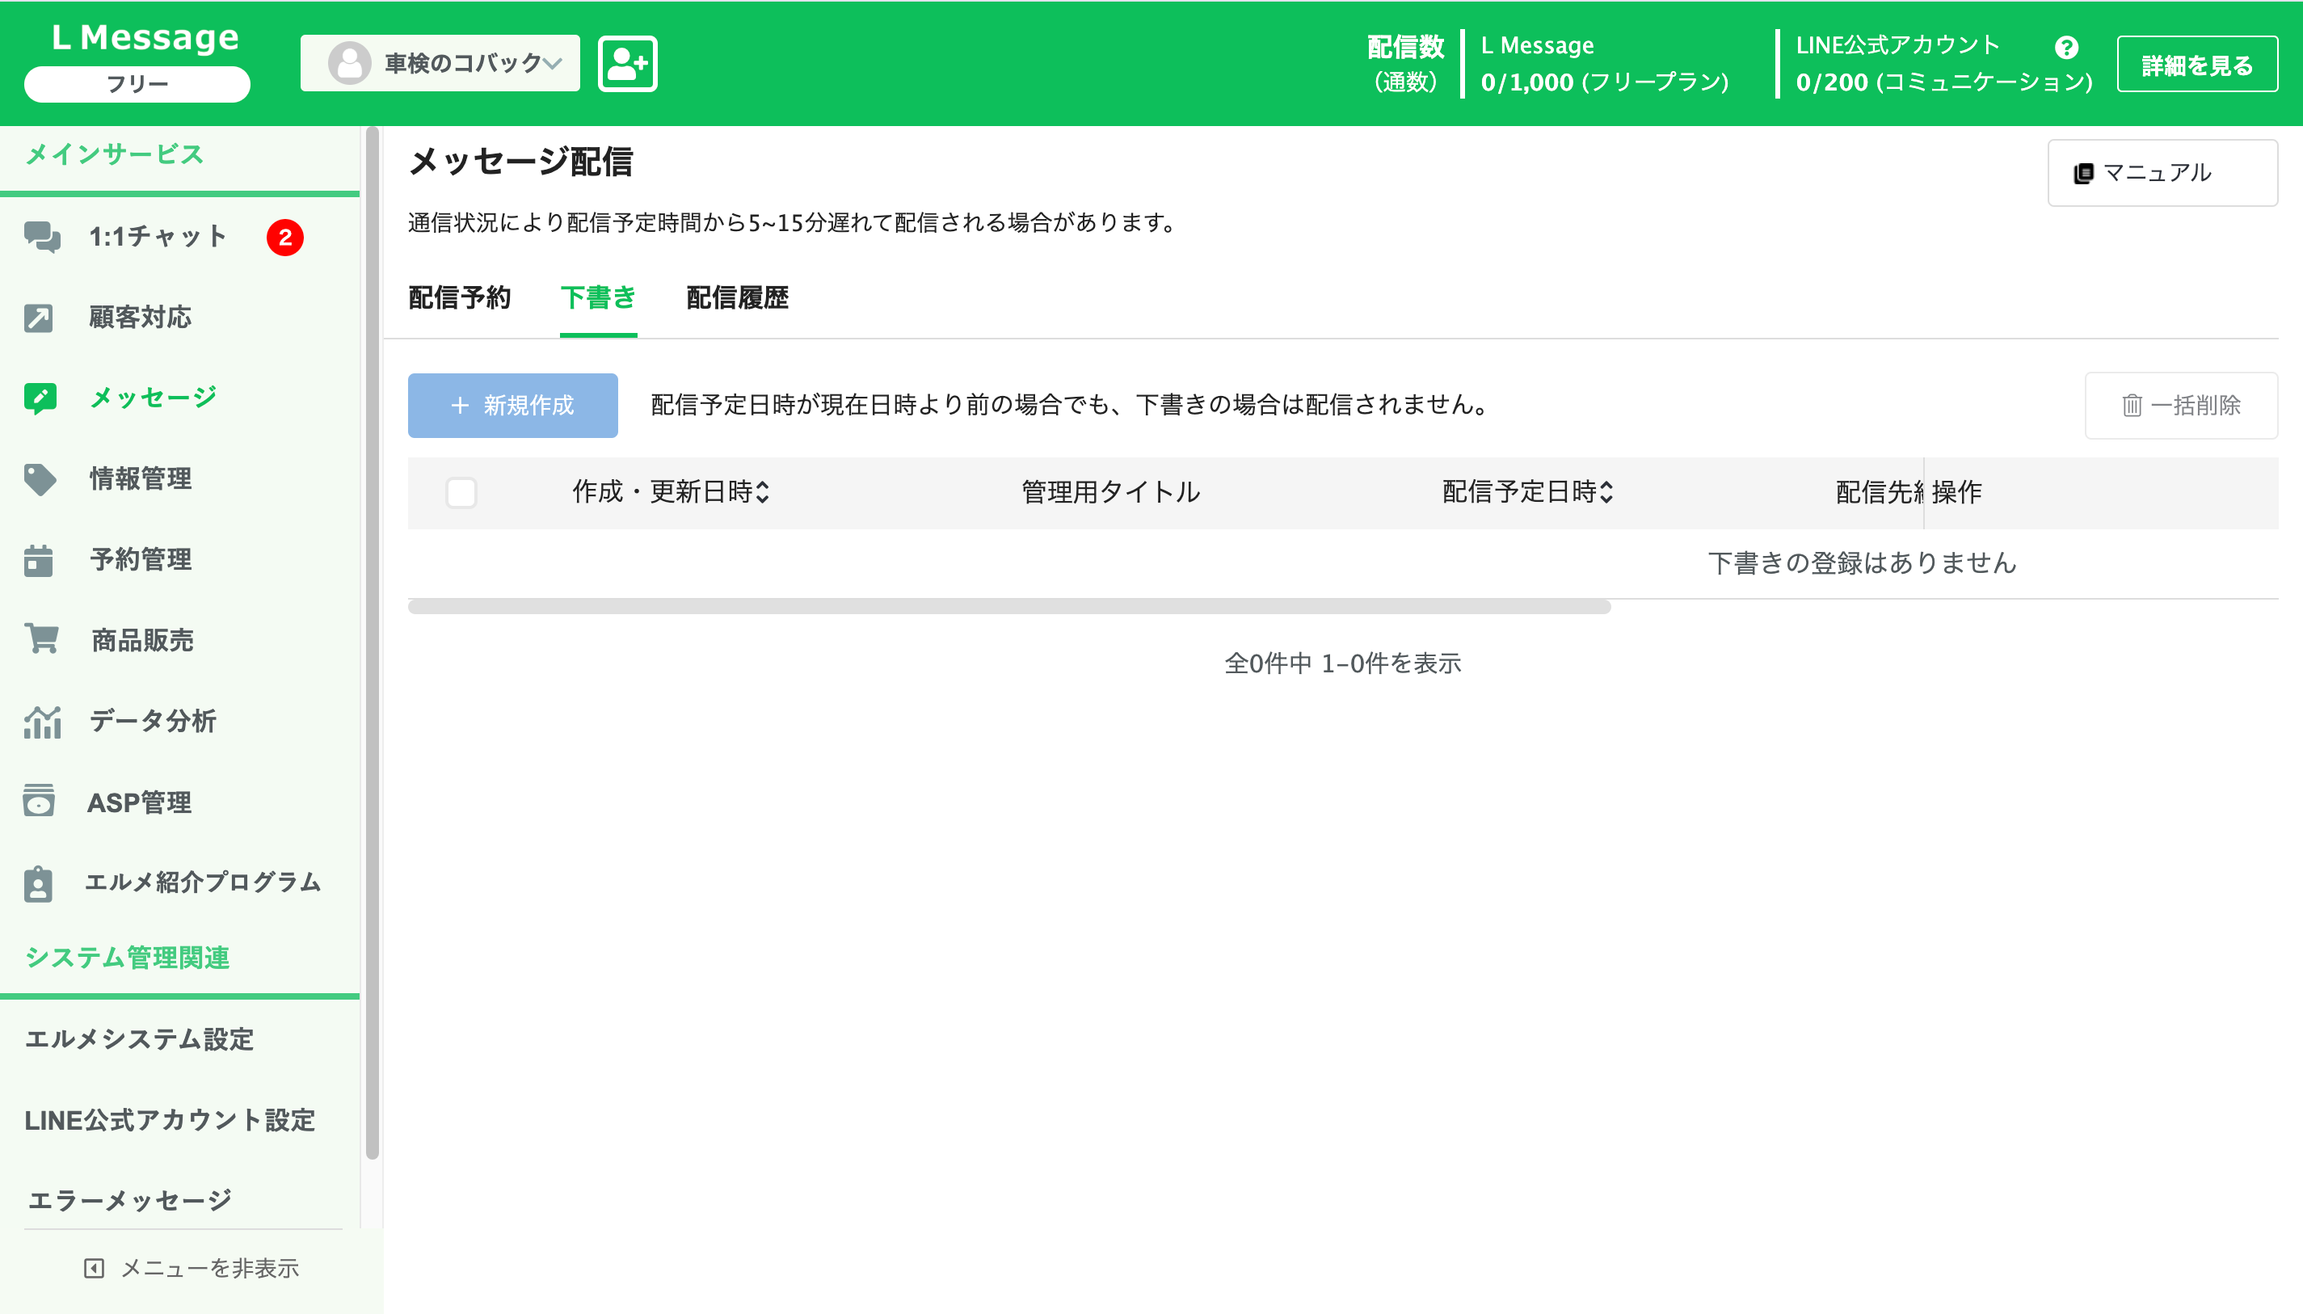
Task: Click the 商品販売 shopping cart icon
Action: [x=41, y=639]
